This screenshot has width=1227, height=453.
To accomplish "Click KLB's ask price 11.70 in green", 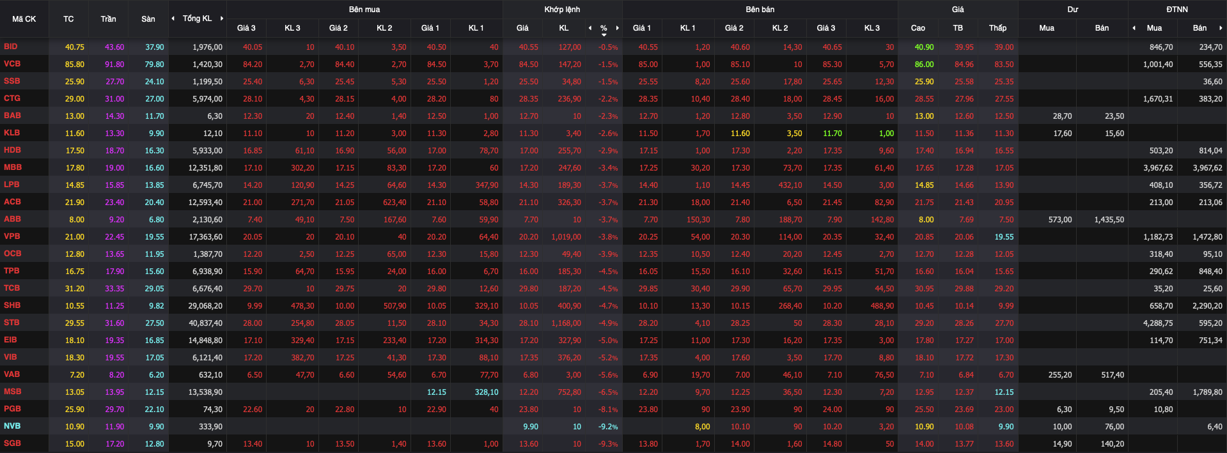I will coord(832,134).
